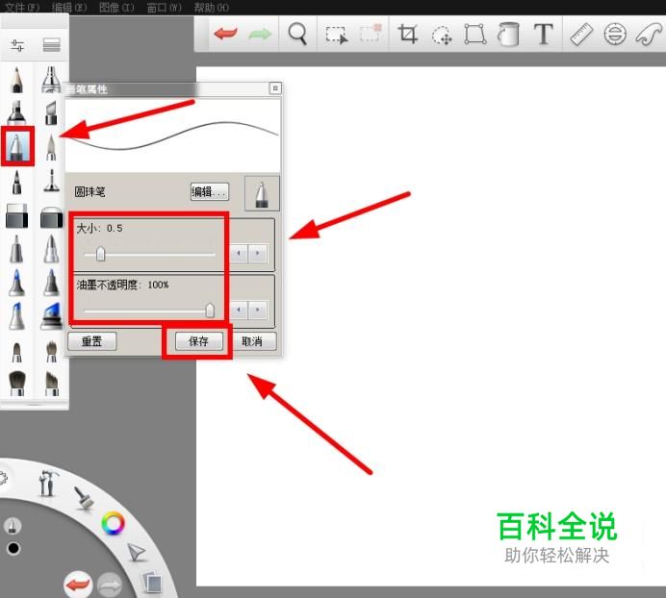Select the lasso move transform tool

442,35
